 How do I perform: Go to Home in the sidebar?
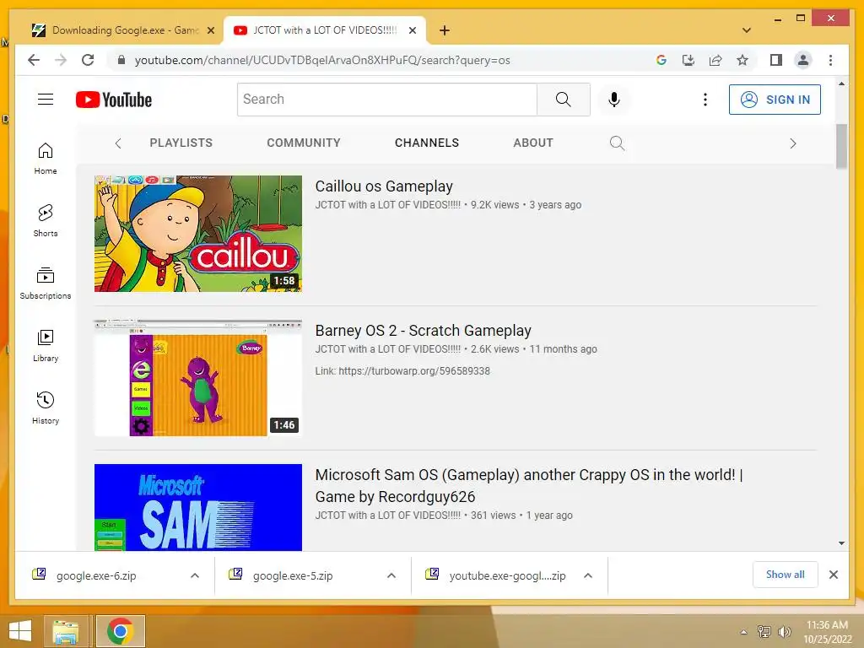46,158
